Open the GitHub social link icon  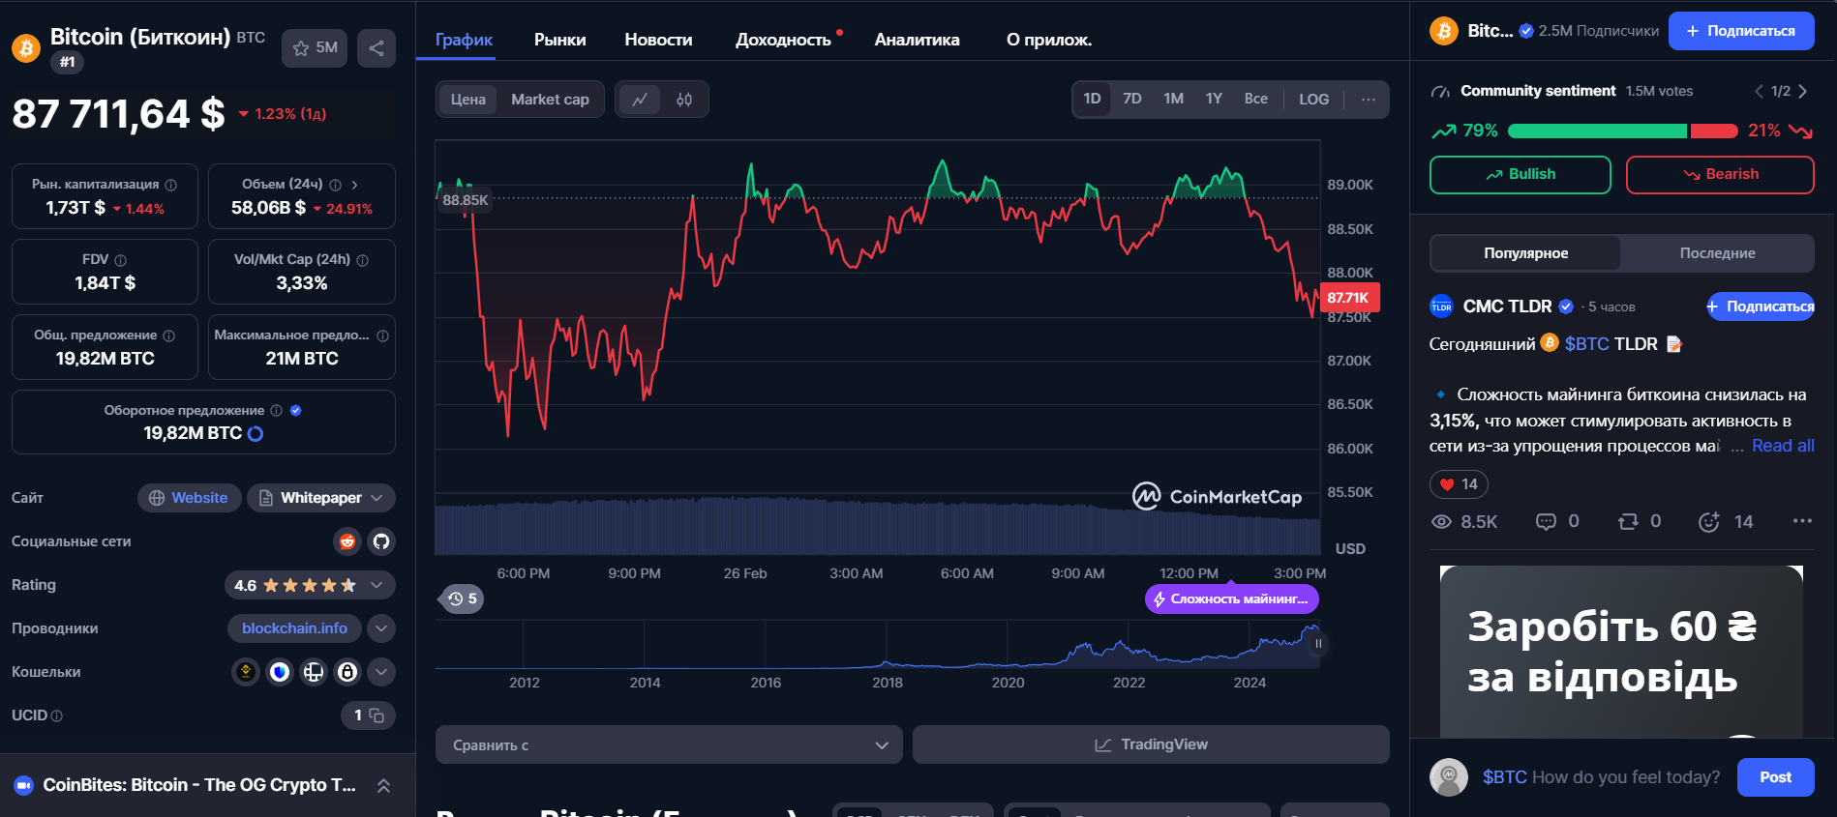381,541
